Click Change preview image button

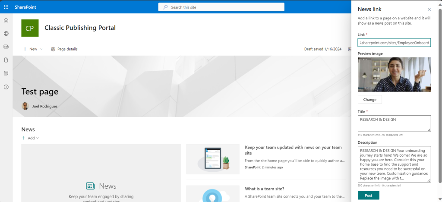pos(369,100)
